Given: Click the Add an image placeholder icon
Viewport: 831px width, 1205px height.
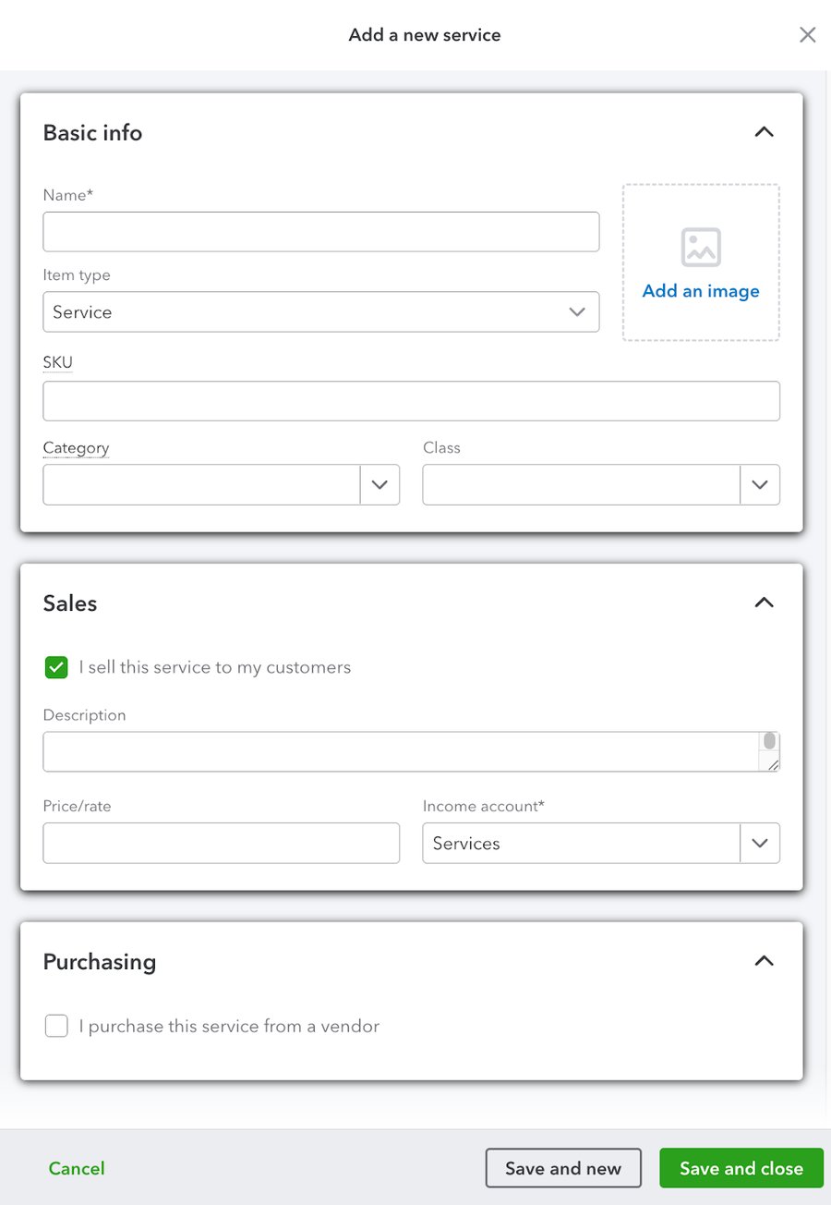Looking at the screenshot, I should (x=700, y=247).
